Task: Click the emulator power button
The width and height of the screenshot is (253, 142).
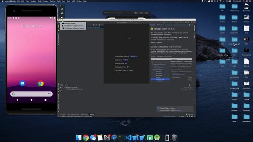Action: coord(62,9)
